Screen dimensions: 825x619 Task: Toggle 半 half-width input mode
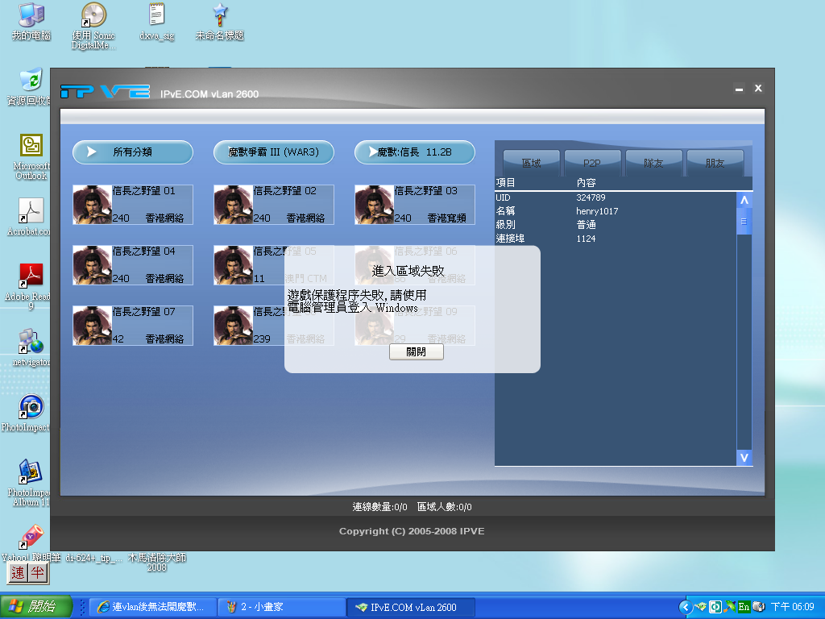pyautogui.click(x=37, y=573)
